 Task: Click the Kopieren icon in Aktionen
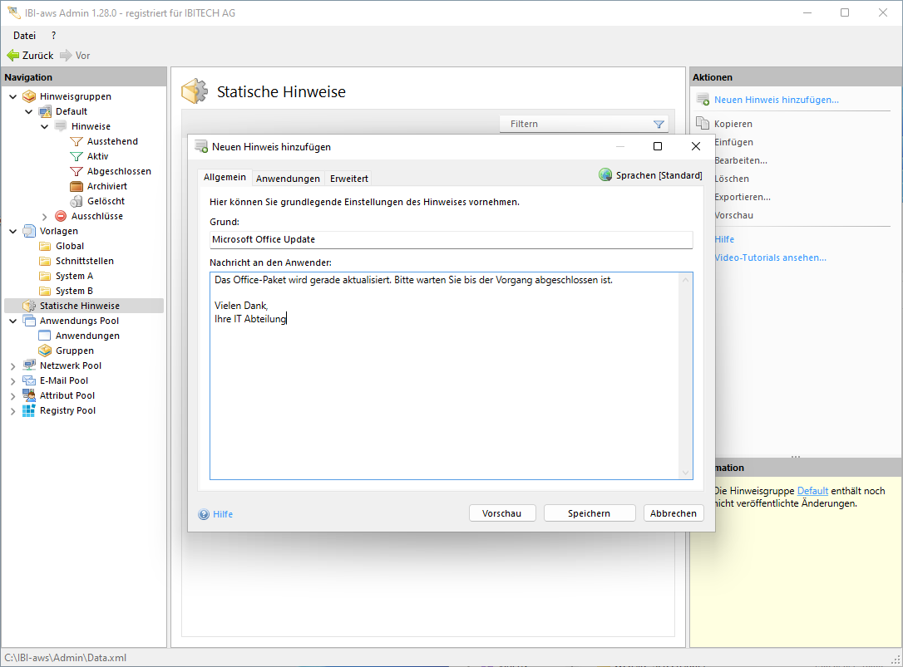point(703,124)
